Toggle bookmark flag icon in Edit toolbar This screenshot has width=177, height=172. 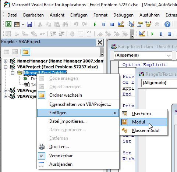pyautogui.click(x=100, y=34)
